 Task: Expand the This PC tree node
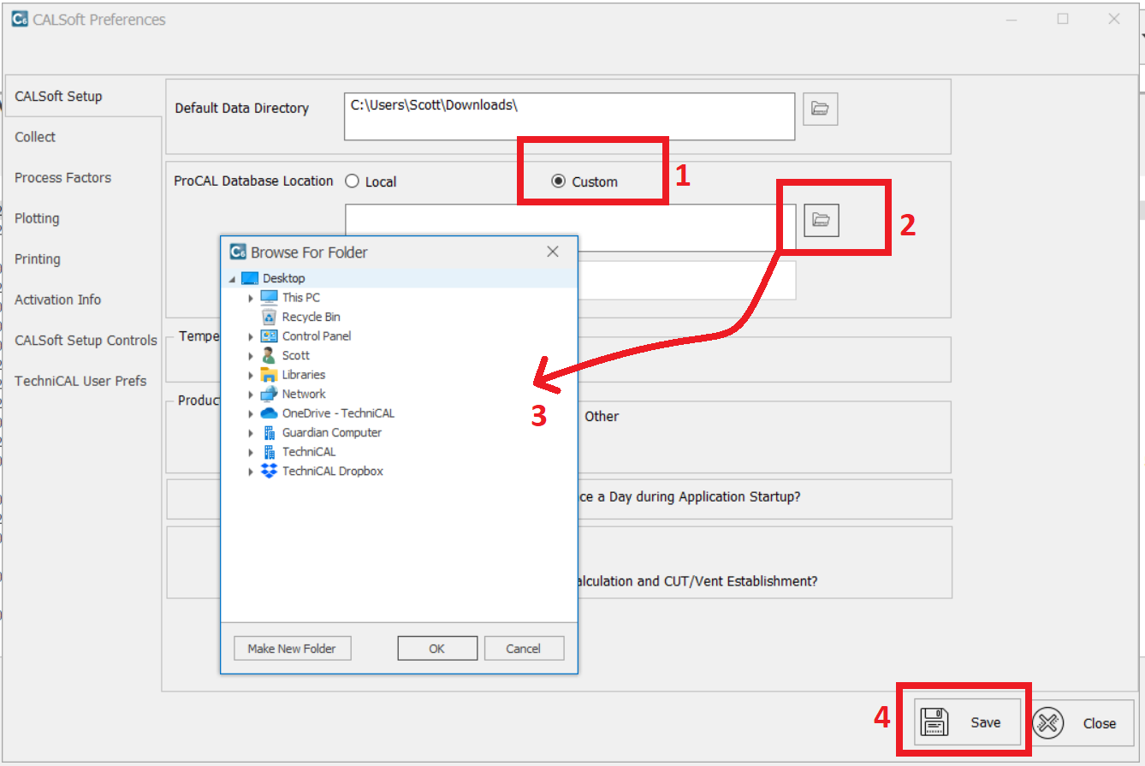pos(251,298)
